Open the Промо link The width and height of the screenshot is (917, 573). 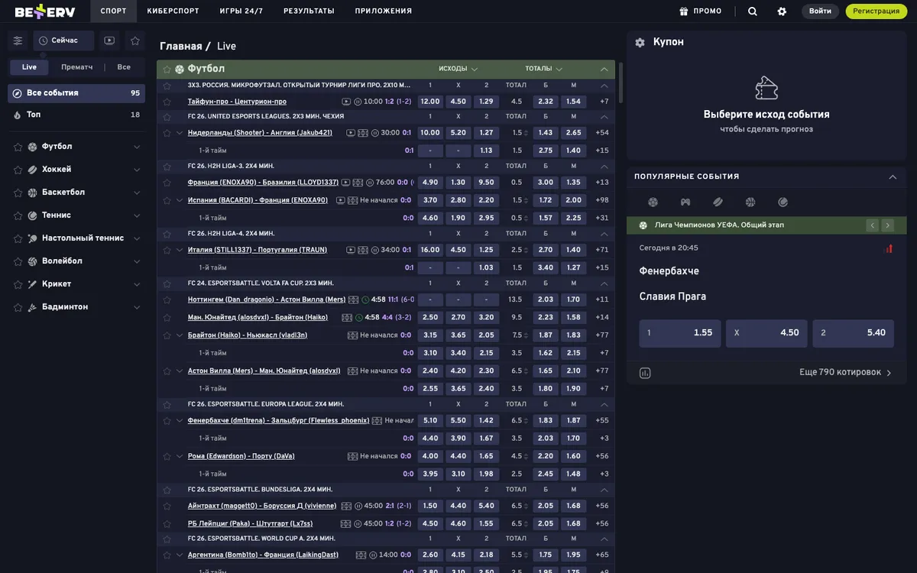[x=701, y=11]
